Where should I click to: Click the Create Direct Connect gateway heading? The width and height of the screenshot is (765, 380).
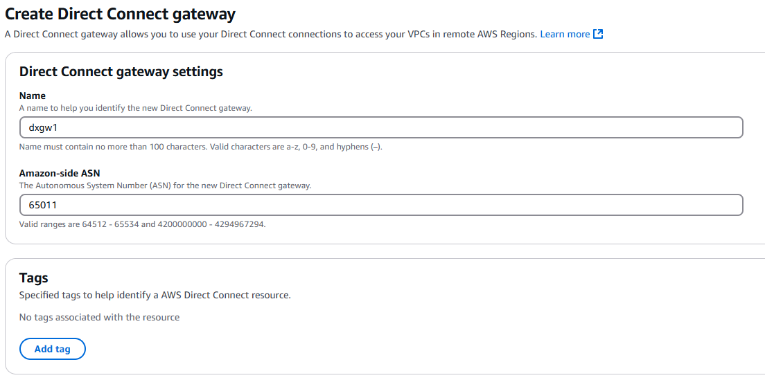pyautogui.click(x=120, y=14)
